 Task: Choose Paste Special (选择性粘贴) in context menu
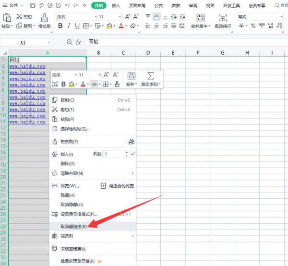click(x=93, y=129)
